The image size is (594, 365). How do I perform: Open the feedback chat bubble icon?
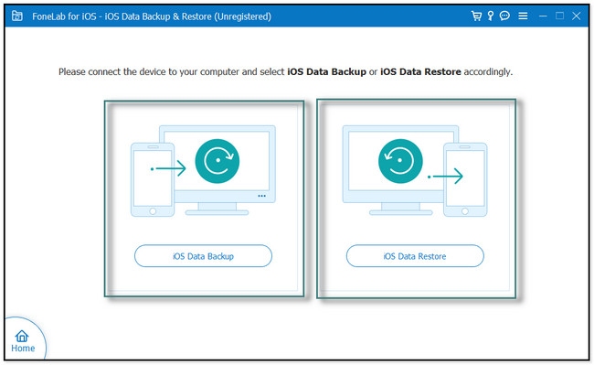click(504, 16)
